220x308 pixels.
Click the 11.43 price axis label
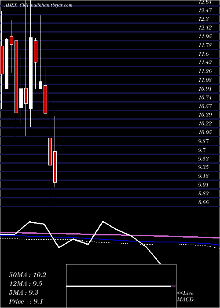205,62
